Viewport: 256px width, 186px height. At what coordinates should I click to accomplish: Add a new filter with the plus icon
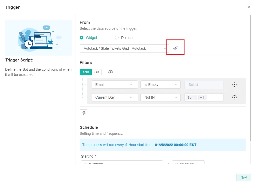pyautogui.click(x=110, y=72)
